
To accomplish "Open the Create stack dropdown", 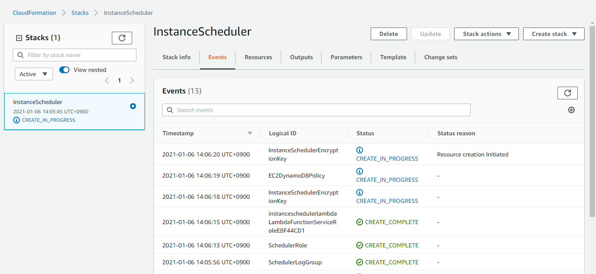I will coord(553,34).
